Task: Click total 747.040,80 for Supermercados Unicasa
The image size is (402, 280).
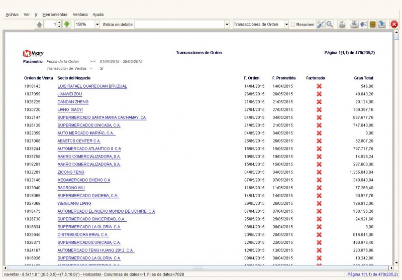Action: (363, 125)
